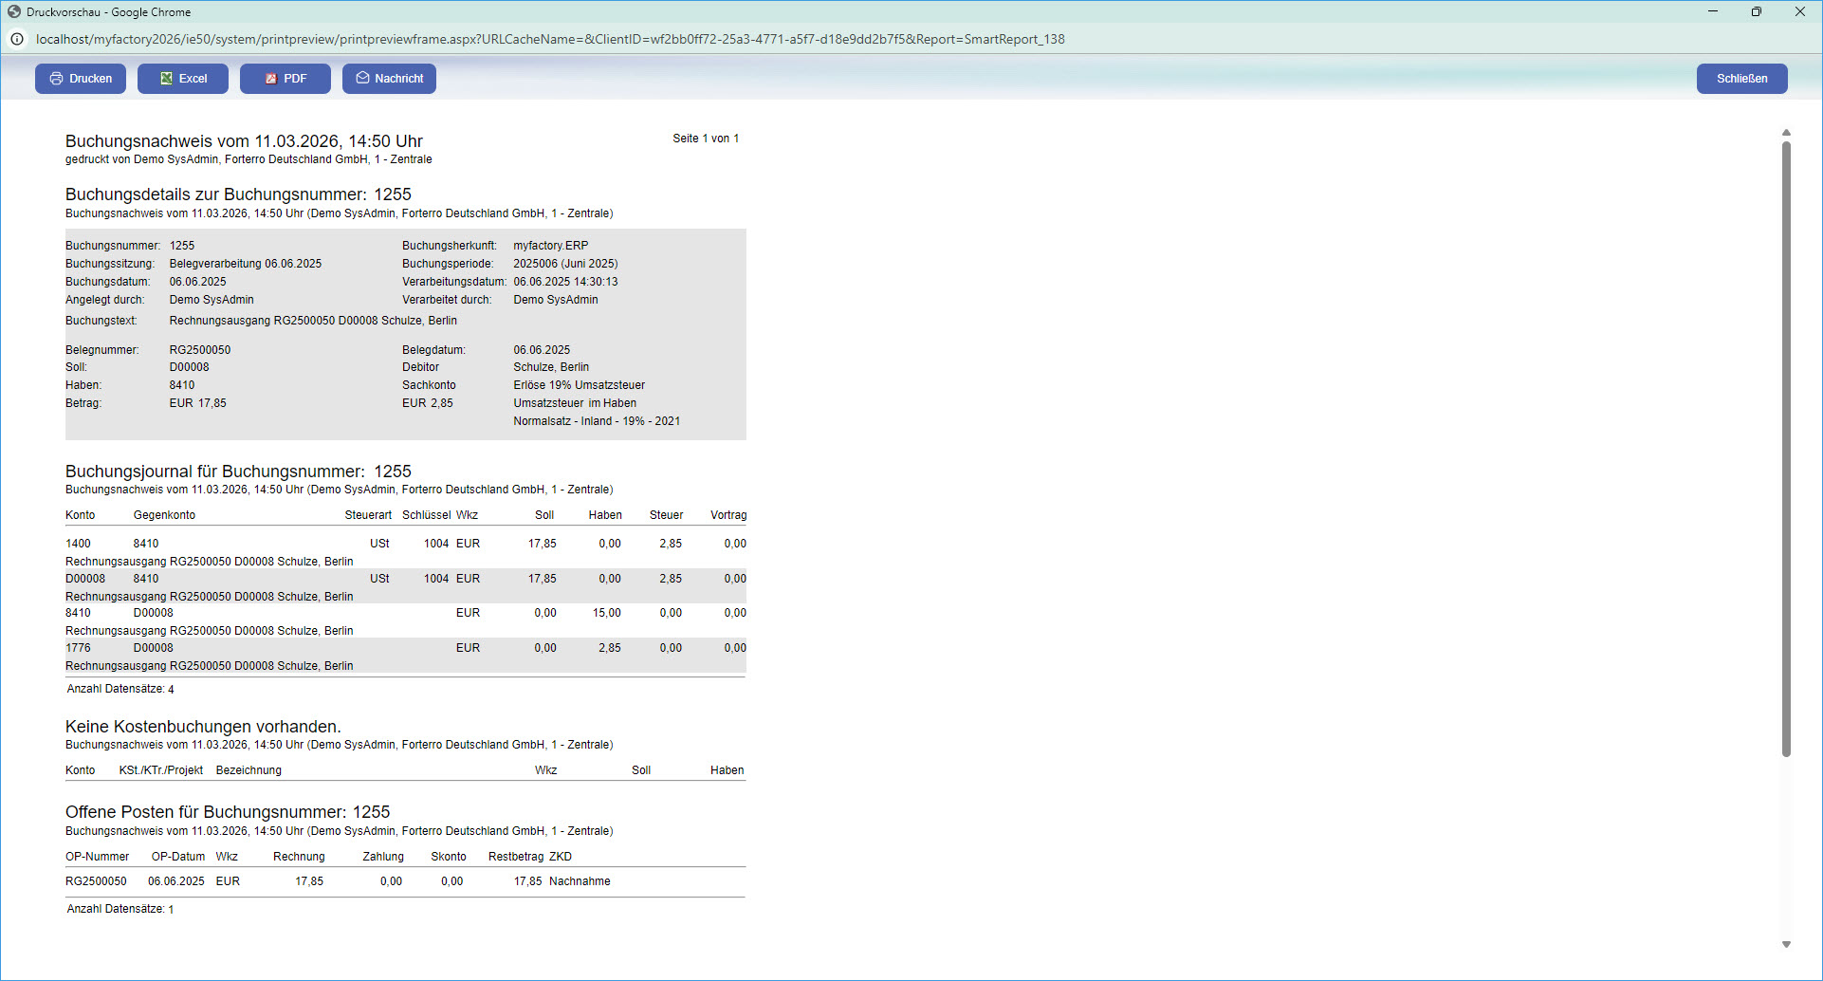Screen dimensions: 1823x981
Task: Focus the localhost URL address bar
Action: [x=550, y=39]
